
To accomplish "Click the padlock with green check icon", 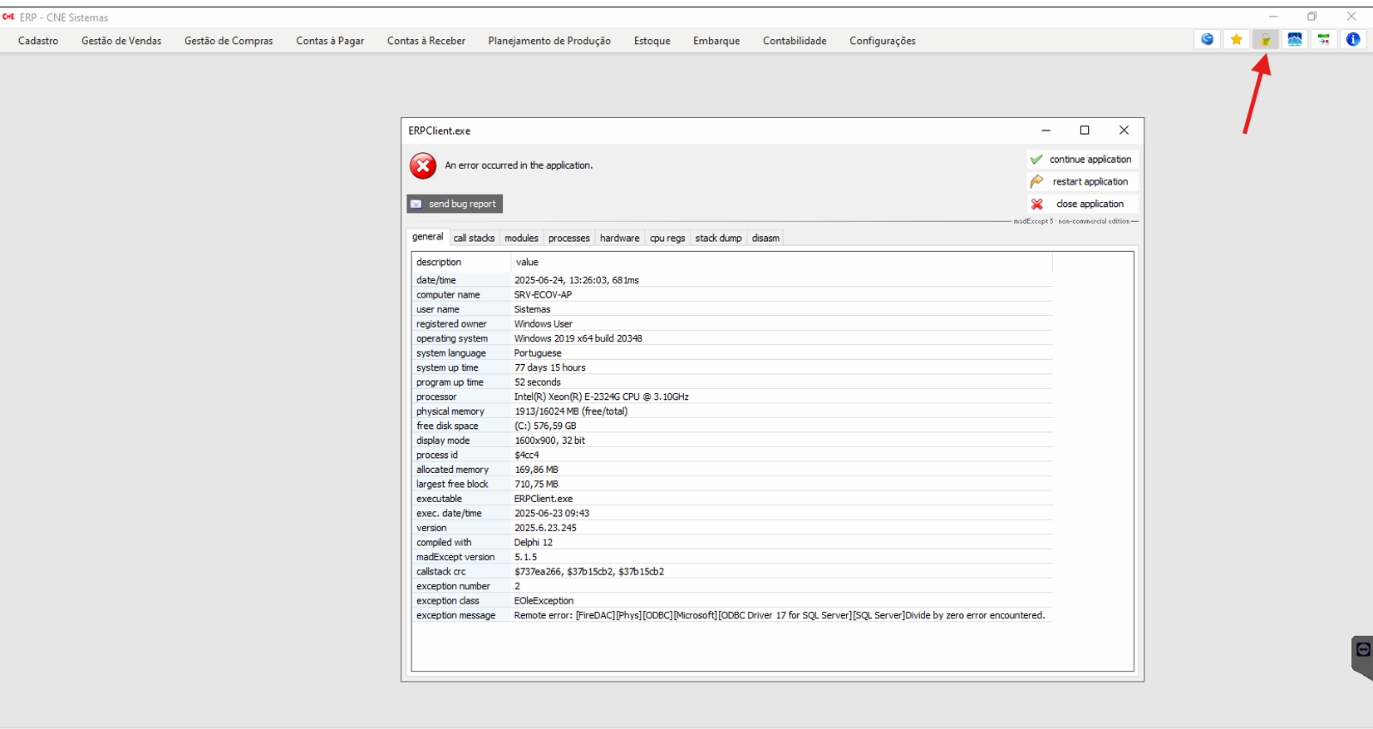I will point(1265,39).
